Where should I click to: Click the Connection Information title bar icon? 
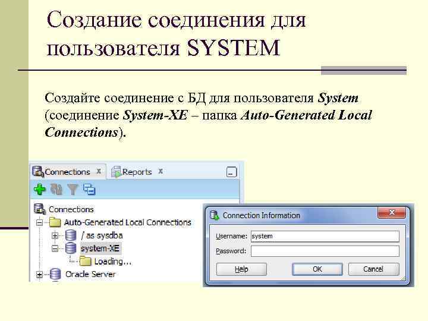point(215,215)
